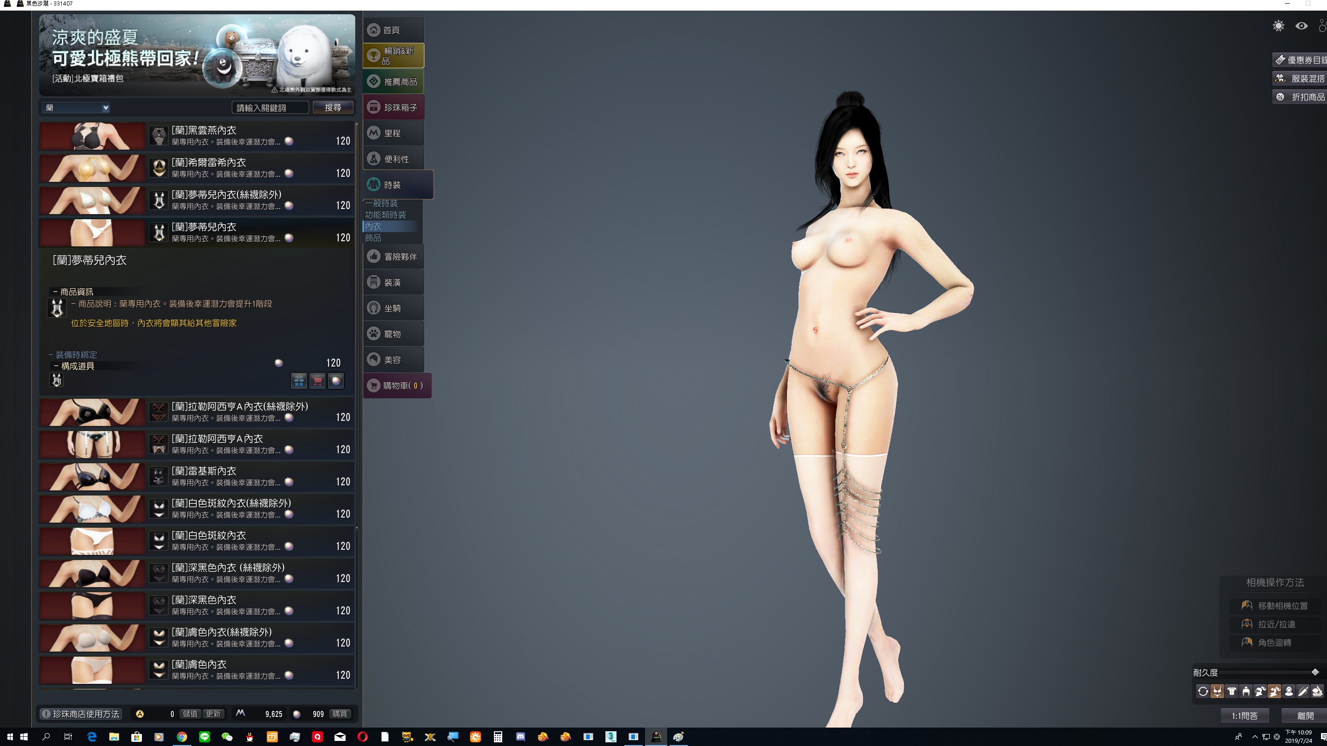Open 坐騎 mount category in sidebar

393,308
